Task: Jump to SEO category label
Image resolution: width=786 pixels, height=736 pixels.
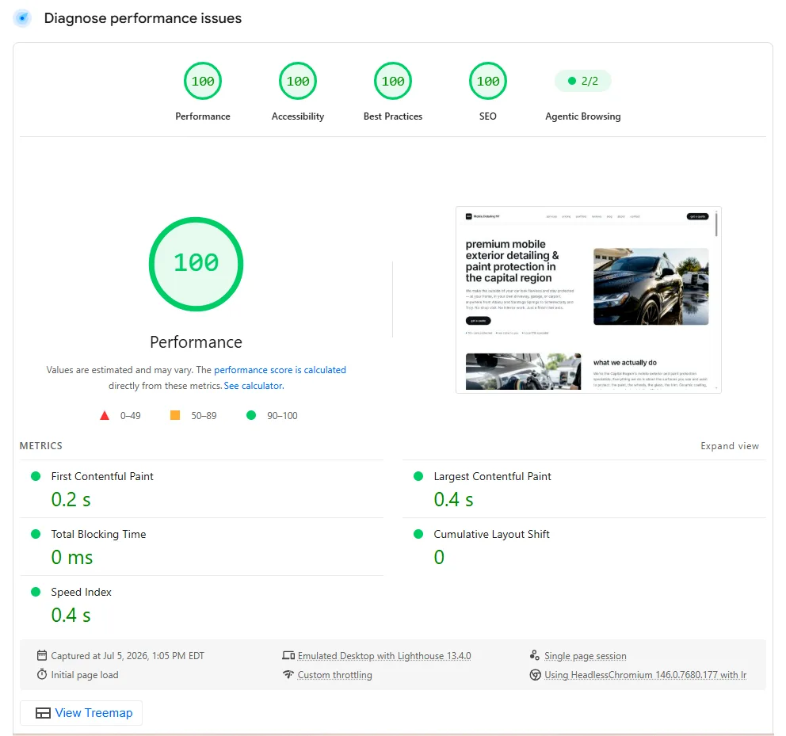Action: tap(488, 116)
